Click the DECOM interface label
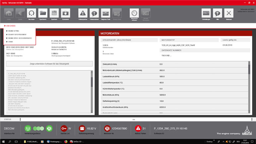256x144 pixels. click(x=9, y=129)
